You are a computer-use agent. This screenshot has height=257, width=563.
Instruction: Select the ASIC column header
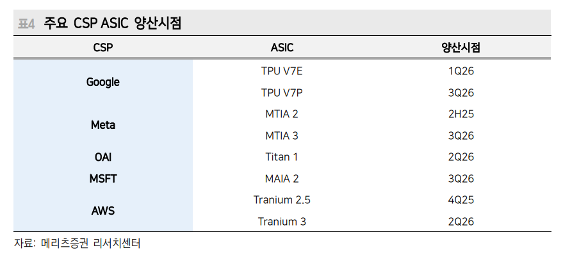(x=282, y=48)
